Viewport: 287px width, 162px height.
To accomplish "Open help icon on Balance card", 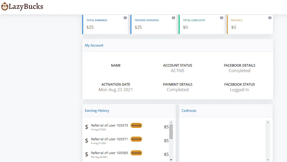I will coord(270,18).
